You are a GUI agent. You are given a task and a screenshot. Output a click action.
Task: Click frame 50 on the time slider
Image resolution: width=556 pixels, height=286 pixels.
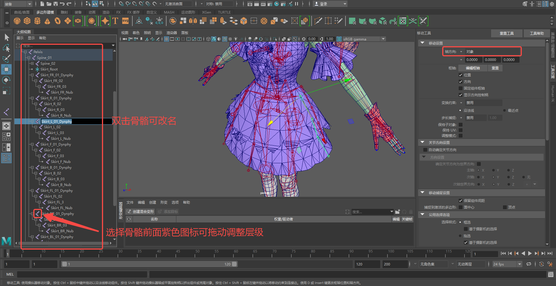tap(197, 253)
